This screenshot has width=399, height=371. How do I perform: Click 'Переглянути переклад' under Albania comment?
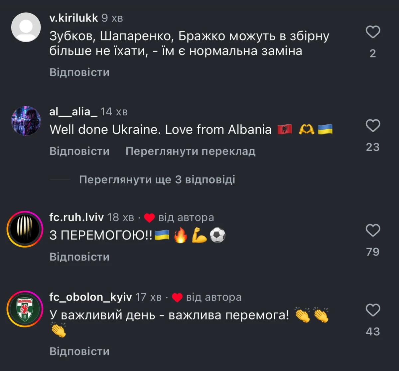pyautogui.click(x=191, y=151)
